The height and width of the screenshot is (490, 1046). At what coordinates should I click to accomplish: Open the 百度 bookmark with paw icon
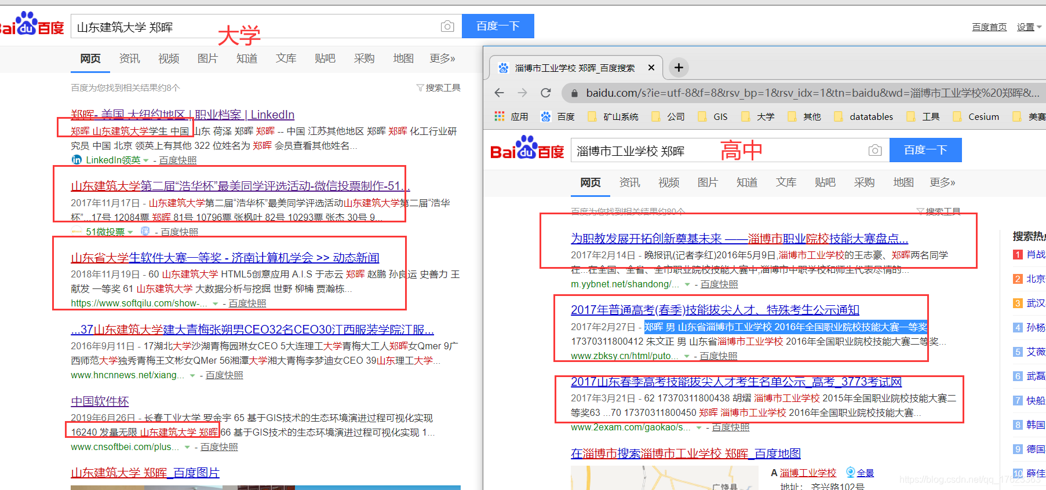click(x=557, y=116)
